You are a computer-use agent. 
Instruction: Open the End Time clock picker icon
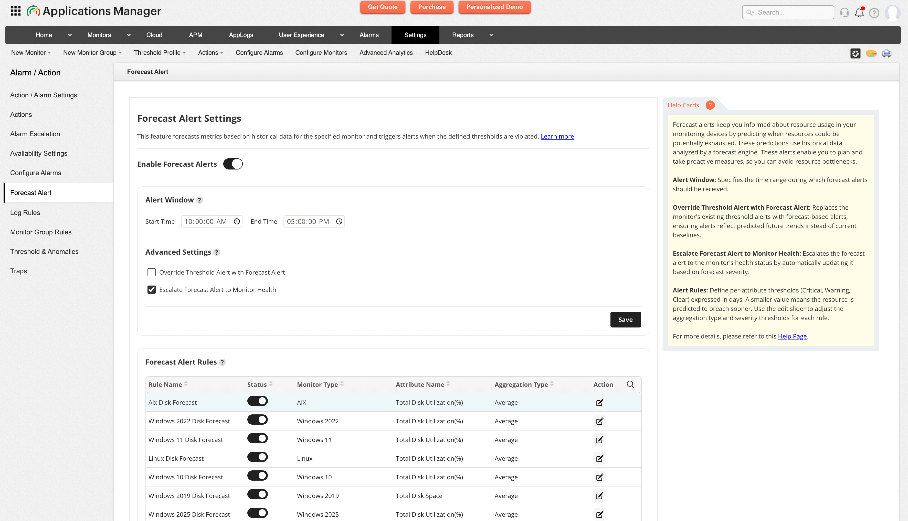339,221
